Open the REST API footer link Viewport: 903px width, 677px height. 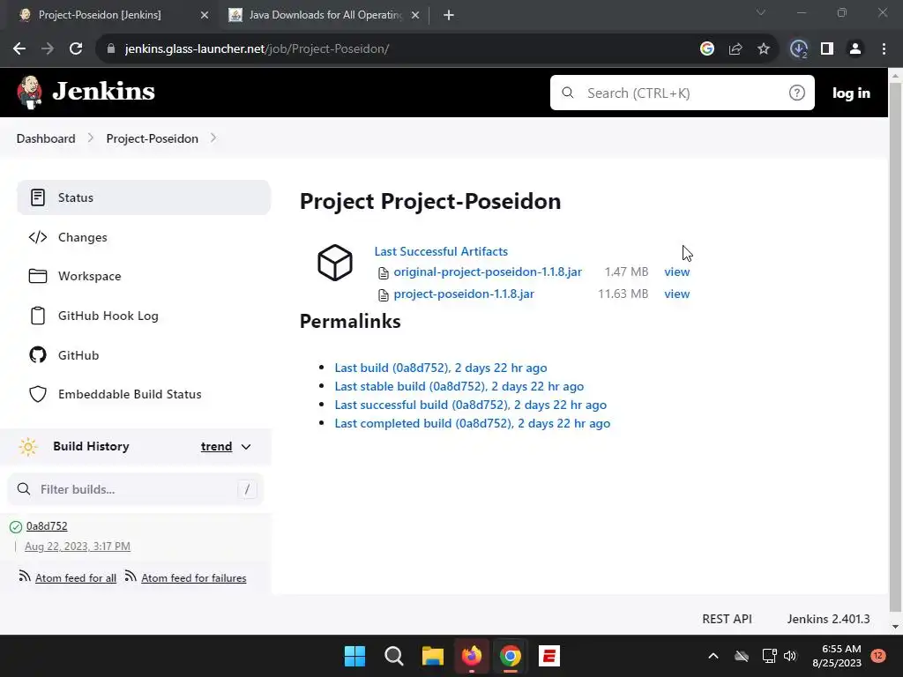click(x=727, y=619)
